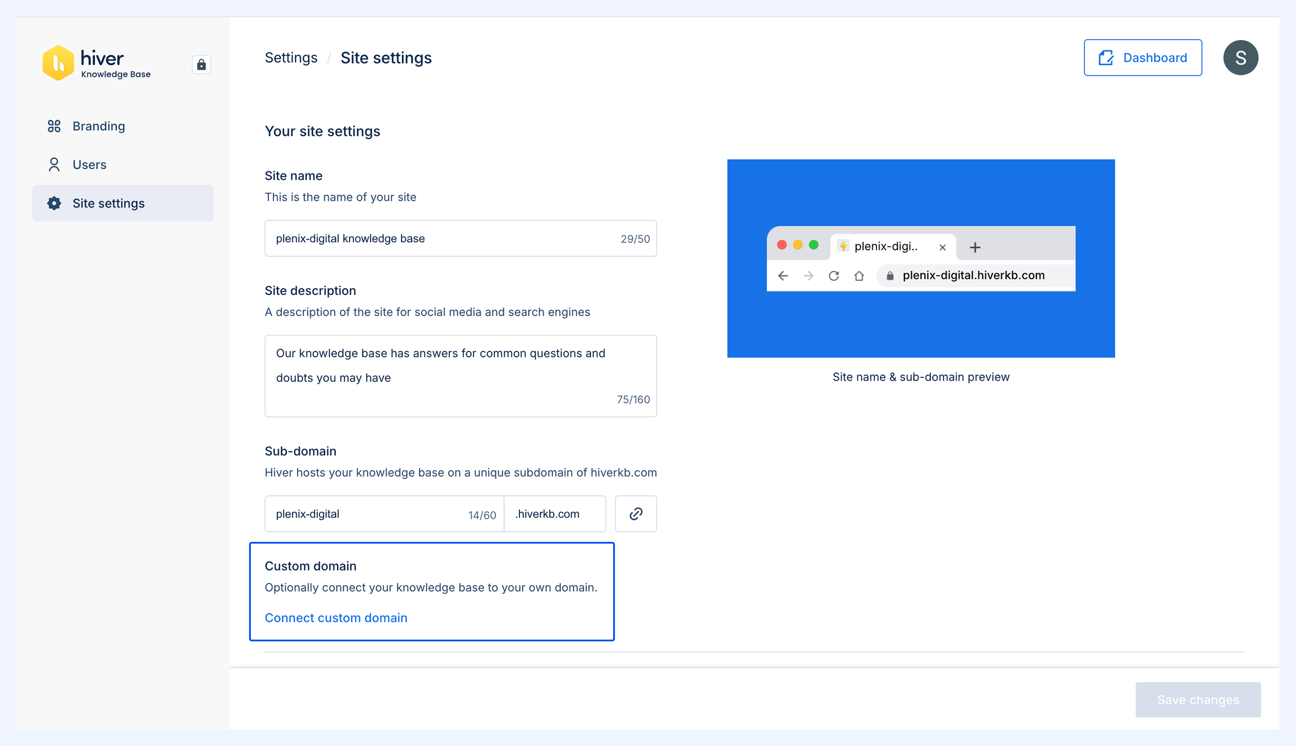Click Connect custom domain link
This screenshot has width=1296, height=746.
(336, 618)
